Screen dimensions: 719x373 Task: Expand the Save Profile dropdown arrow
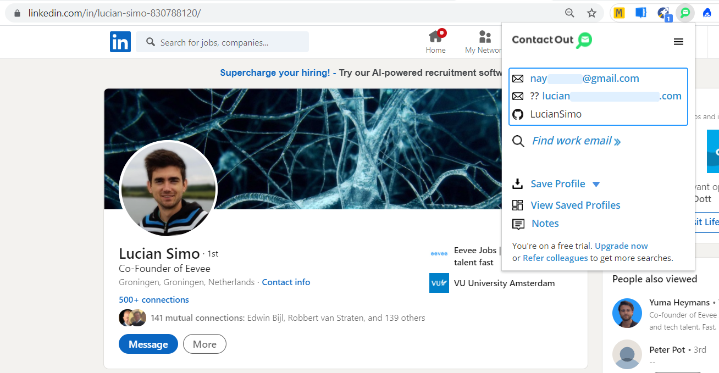pyautogui.click(x=596, y=185)
